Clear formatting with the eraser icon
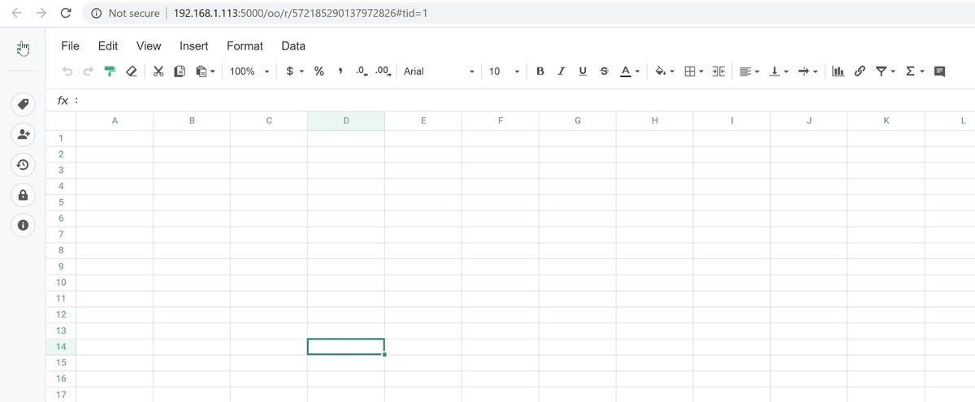 pos(131,71)
